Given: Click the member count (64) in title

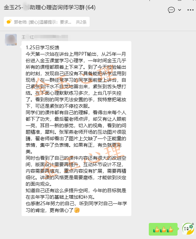Looking at the screenshot, I should click(90, 7).
